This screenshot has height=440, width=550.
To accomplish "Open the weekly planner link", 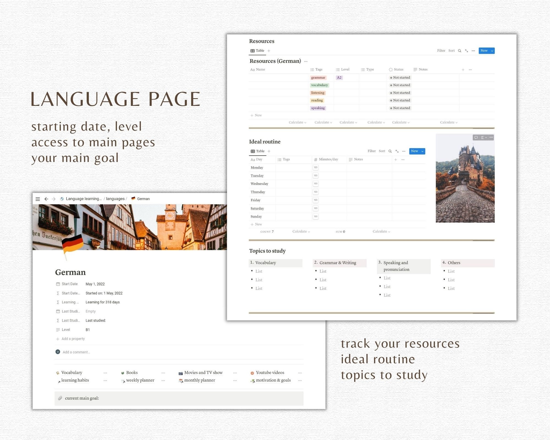I will [140, 380].
